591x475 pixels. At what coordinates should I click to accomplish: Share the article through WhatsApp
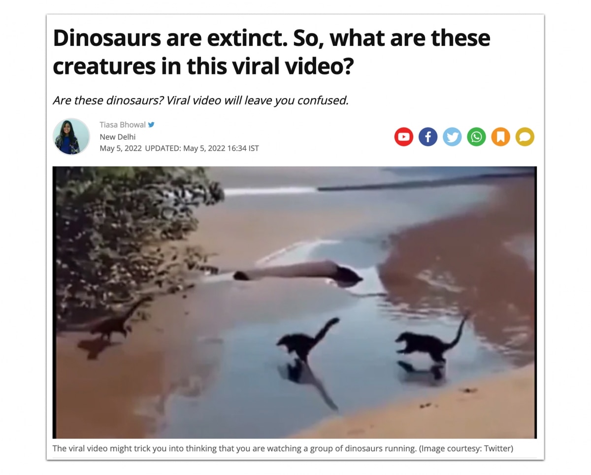[x=476, y=136]
